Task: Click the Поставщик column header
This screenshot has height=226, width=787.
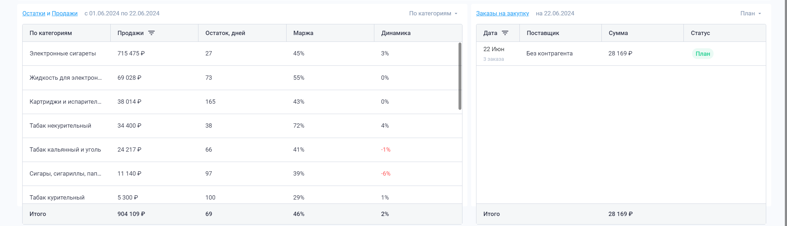Action: tap(543, 33)
